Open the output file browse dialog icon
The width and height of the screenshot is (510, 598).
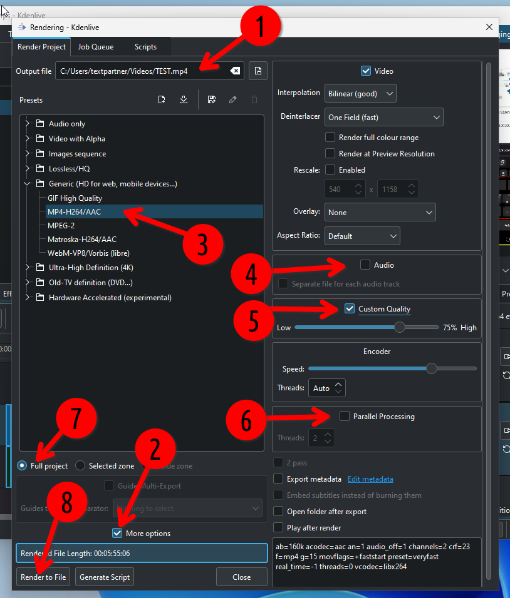[258, 71]
